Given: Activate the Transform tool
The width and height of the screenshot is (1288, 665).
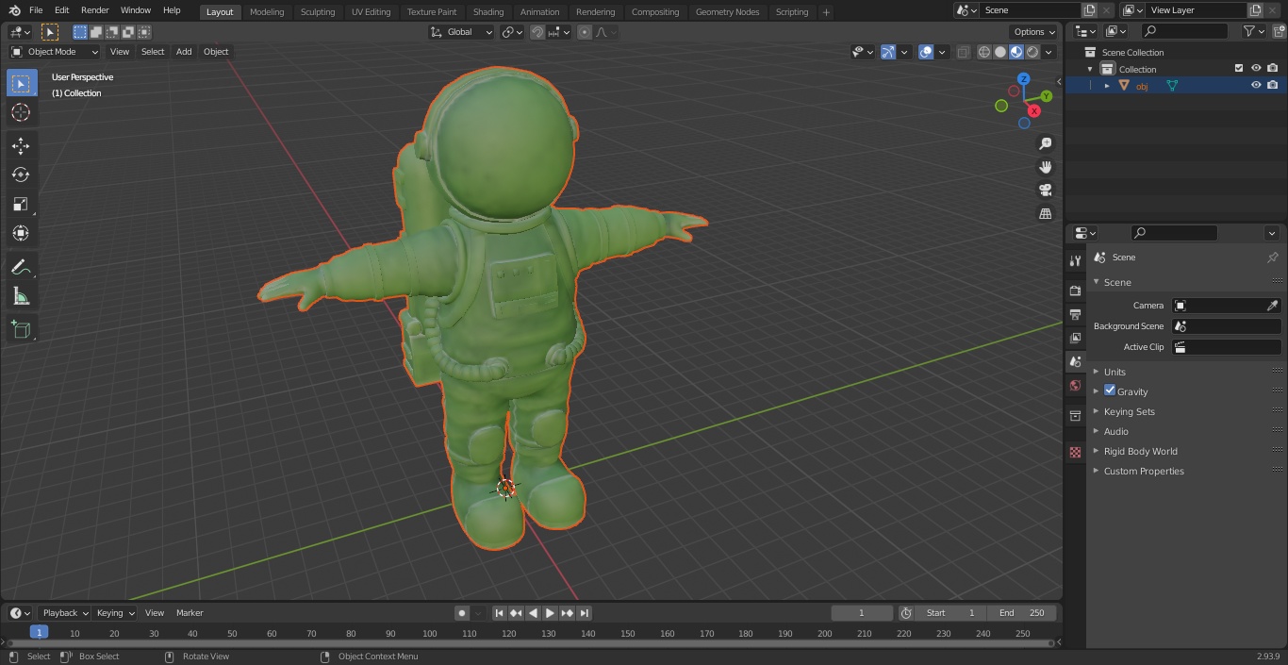Looking at the screenshot, I should [x=21, y=233].
